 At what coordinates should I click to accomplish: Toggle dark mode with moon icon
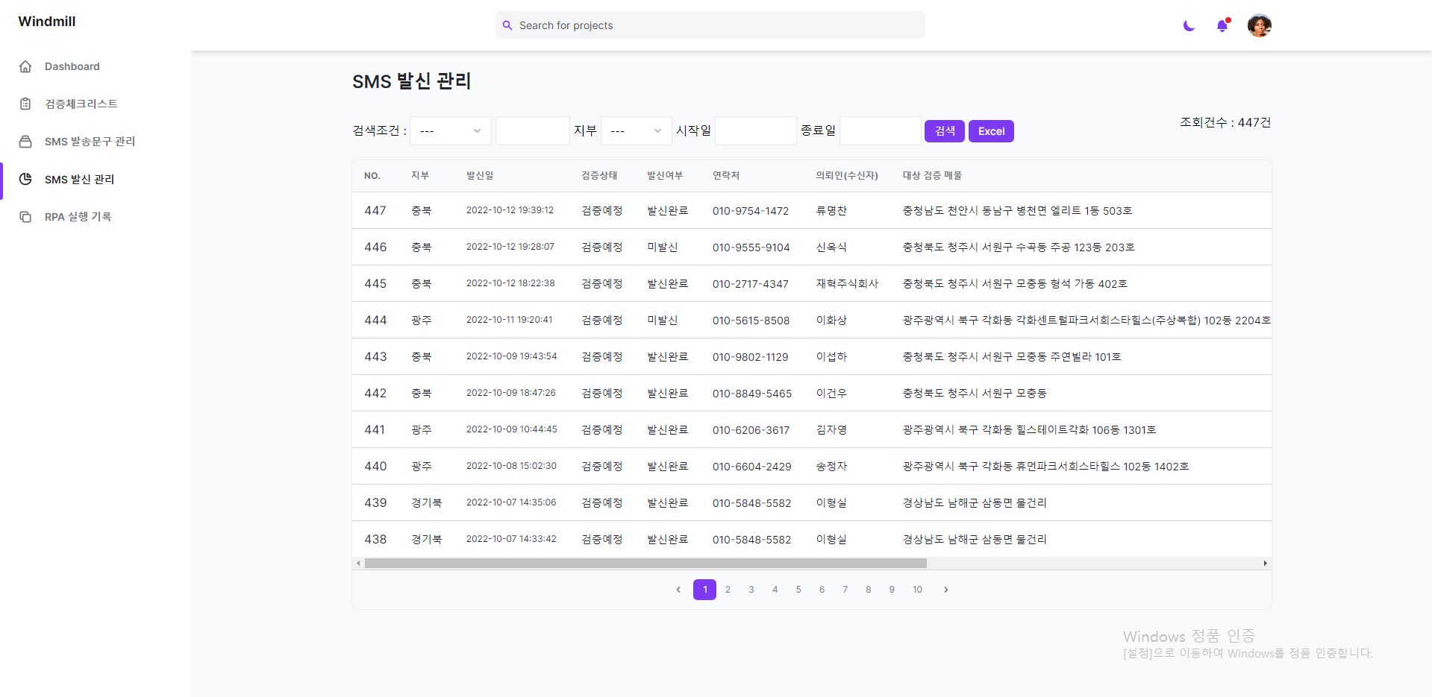click(x=1189, y=26)
